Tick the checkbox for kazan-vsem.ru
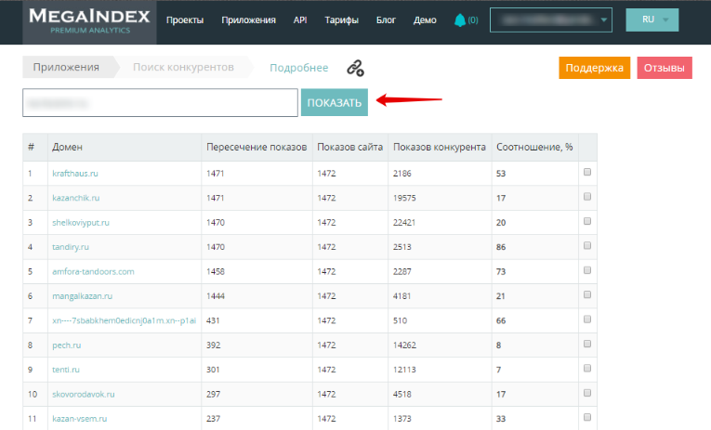This screenshot has width=711, height=430. click(587, 417)
